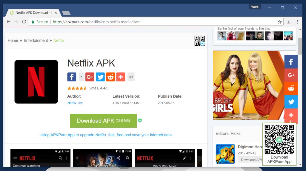Click the star rating icons

point(77,88)
